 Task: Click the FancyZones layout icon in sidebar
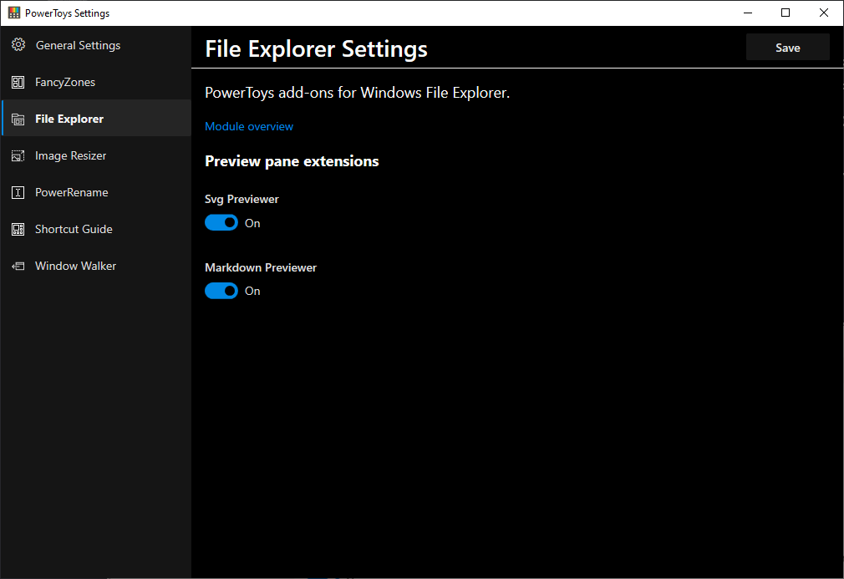click(x=18, y=82)
